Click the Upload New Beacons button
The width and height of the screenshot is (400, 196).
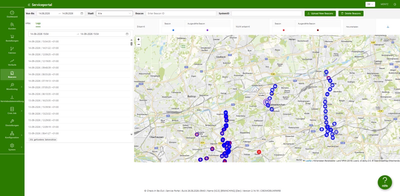320,13
